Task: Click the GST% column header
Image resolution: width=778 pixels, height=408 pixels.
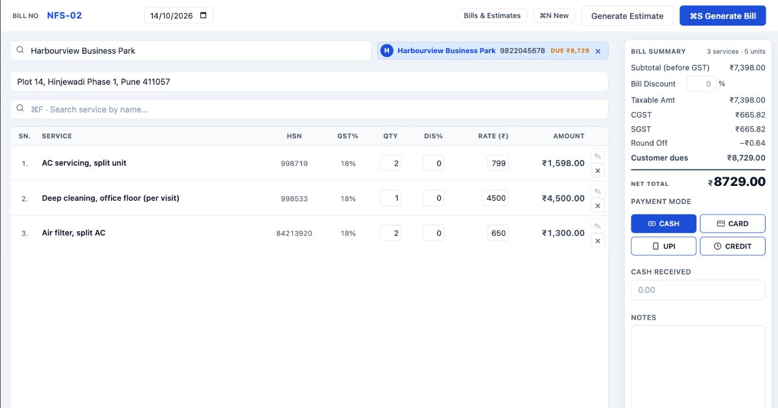Action: pos(348,136)
